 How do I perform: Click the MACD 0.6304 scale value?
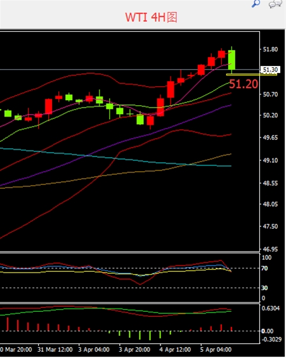271,309
